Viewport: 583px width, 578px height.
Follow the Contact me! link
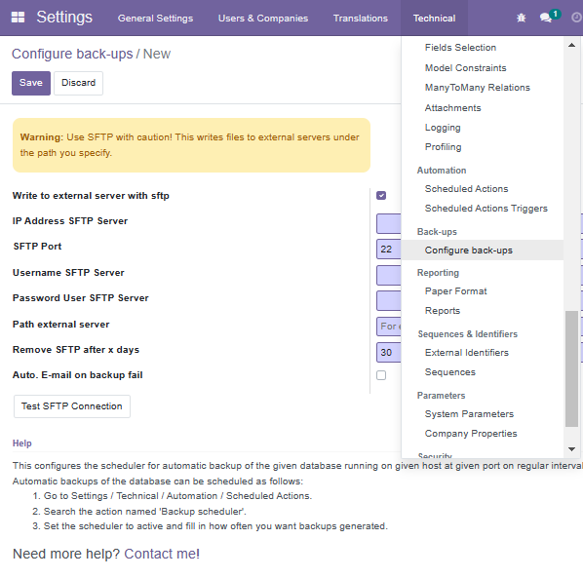(162, 554)
